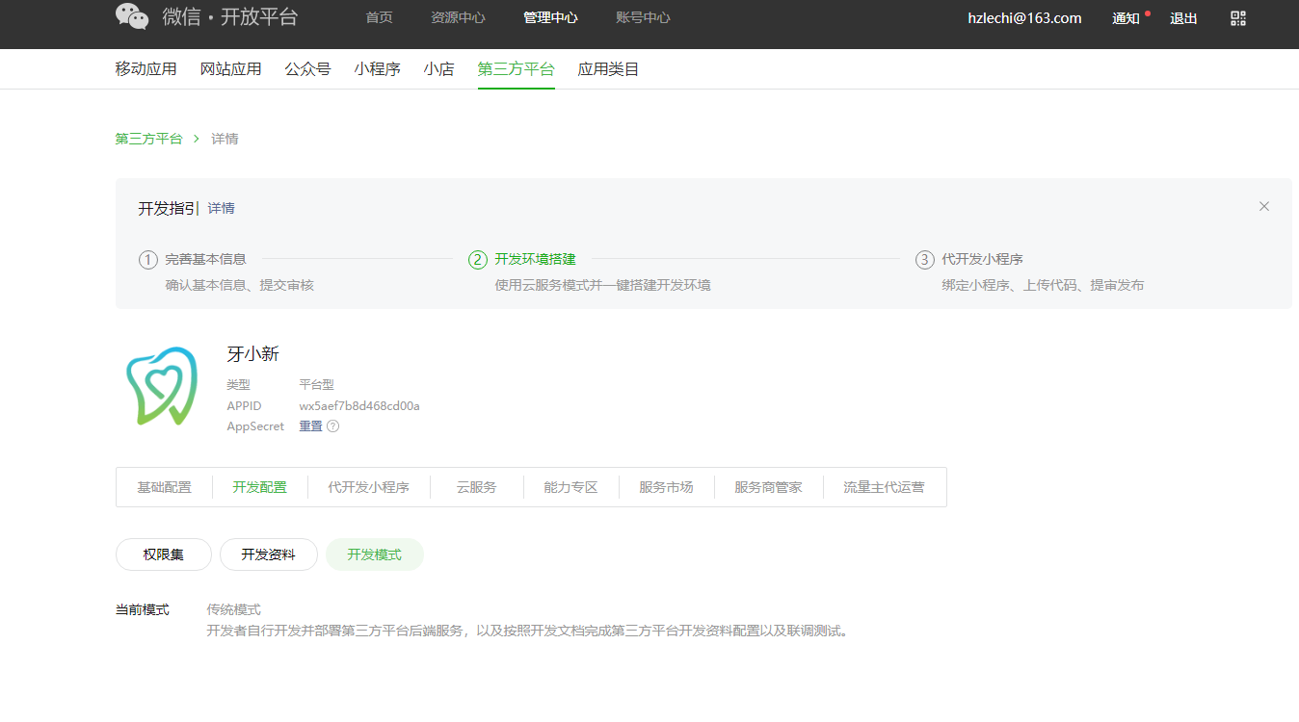The height and width of the screenshot is (722, 1299).
Task: Click the 开发模式 pill button
Action: coord(375,554)
